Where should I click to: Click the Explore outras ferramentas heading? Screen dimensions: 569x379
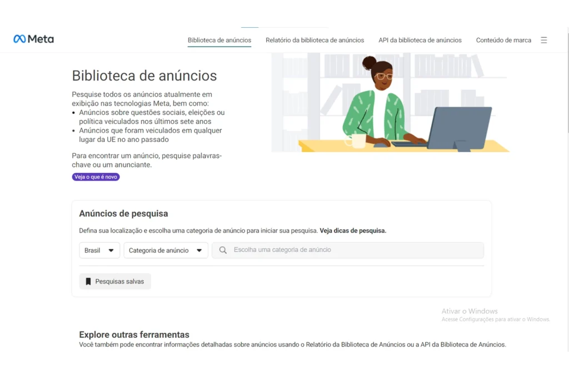click(134, 335)
